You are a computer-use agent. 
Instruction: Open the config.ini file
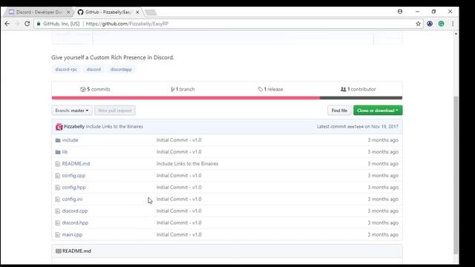[x=72, y=200]
